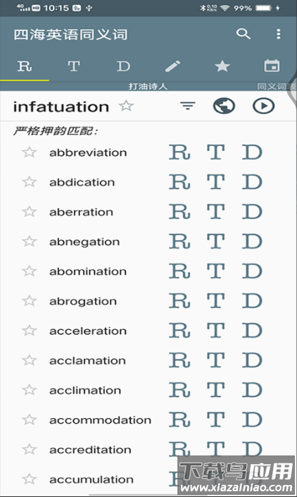The height and width of the screenshot is (497, 297).
Task: Tap R icon beside acclamation
Action: (179, 361)
